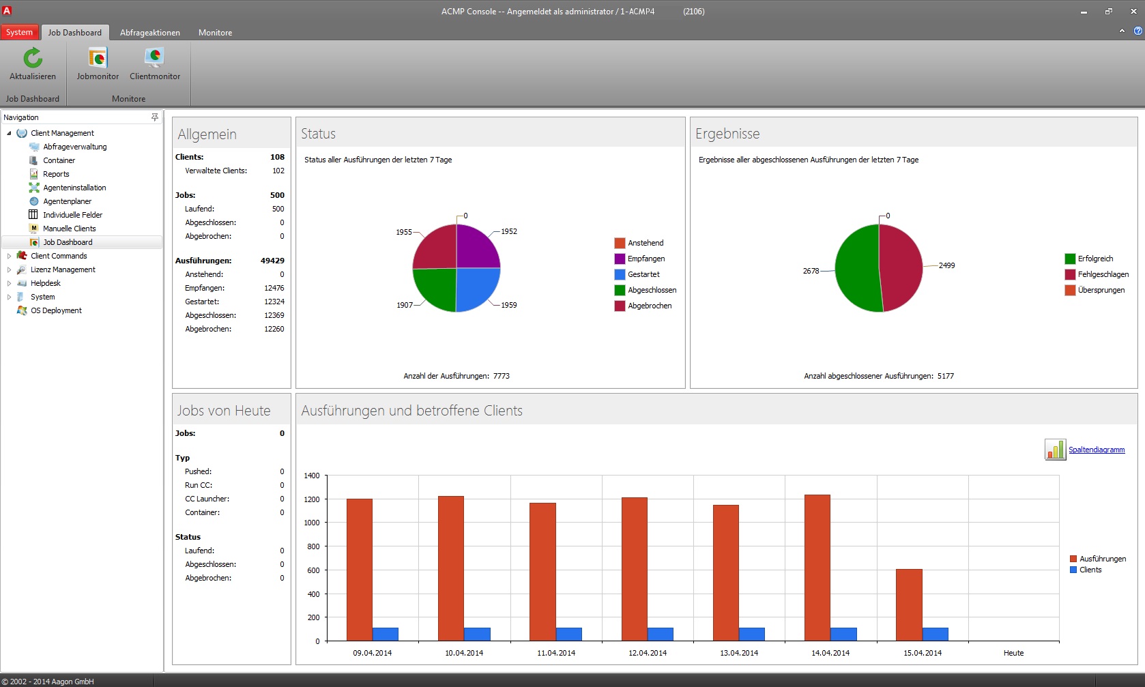Viewport: 1145px width, 687px height.
Task: Open the Clientmonitor from the ribbon
Action: tap(155, 59)
